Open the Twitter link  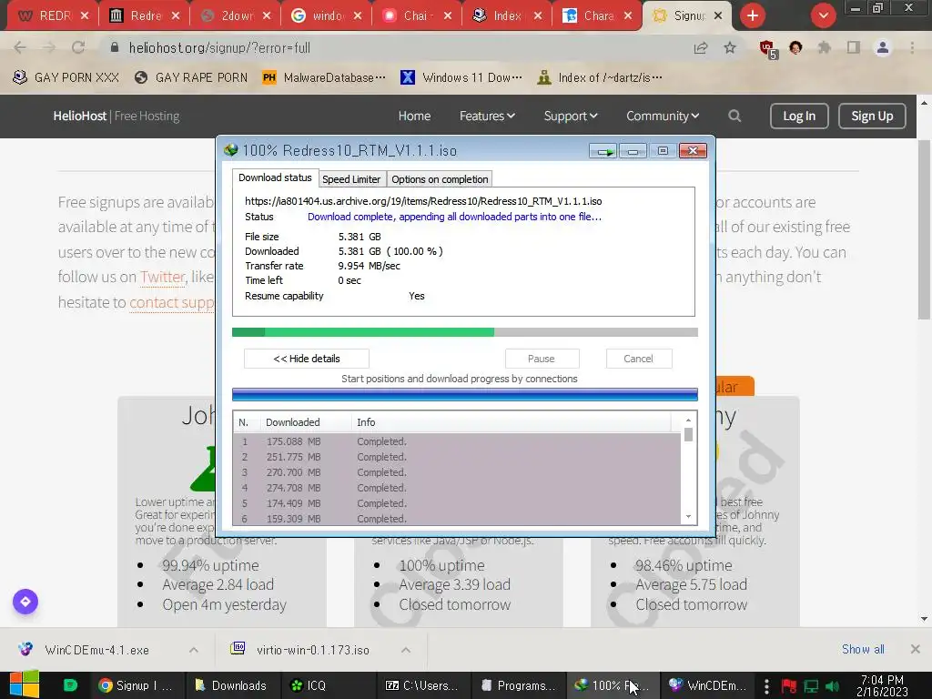(162, 277)
